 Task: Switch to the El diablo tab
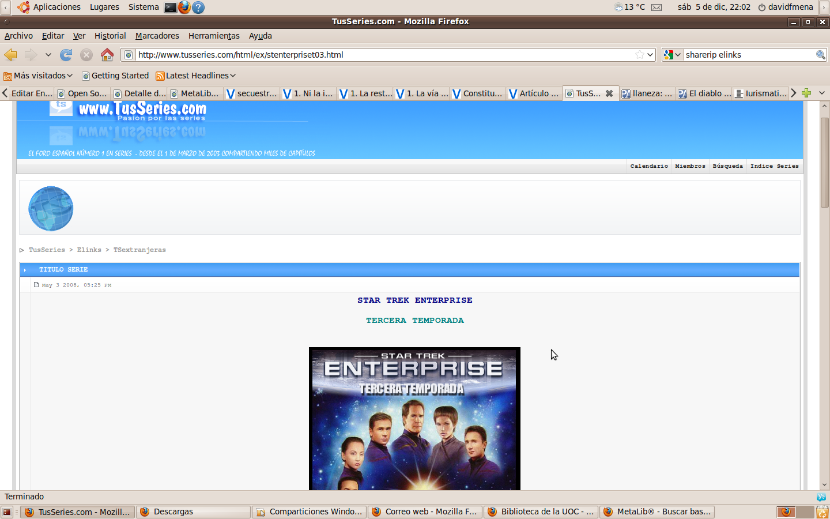[x=704, y=93]
